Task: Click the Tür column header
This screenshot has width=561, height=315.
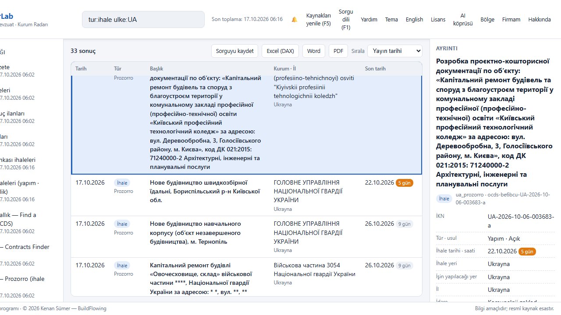Action: tap(118, 69)
